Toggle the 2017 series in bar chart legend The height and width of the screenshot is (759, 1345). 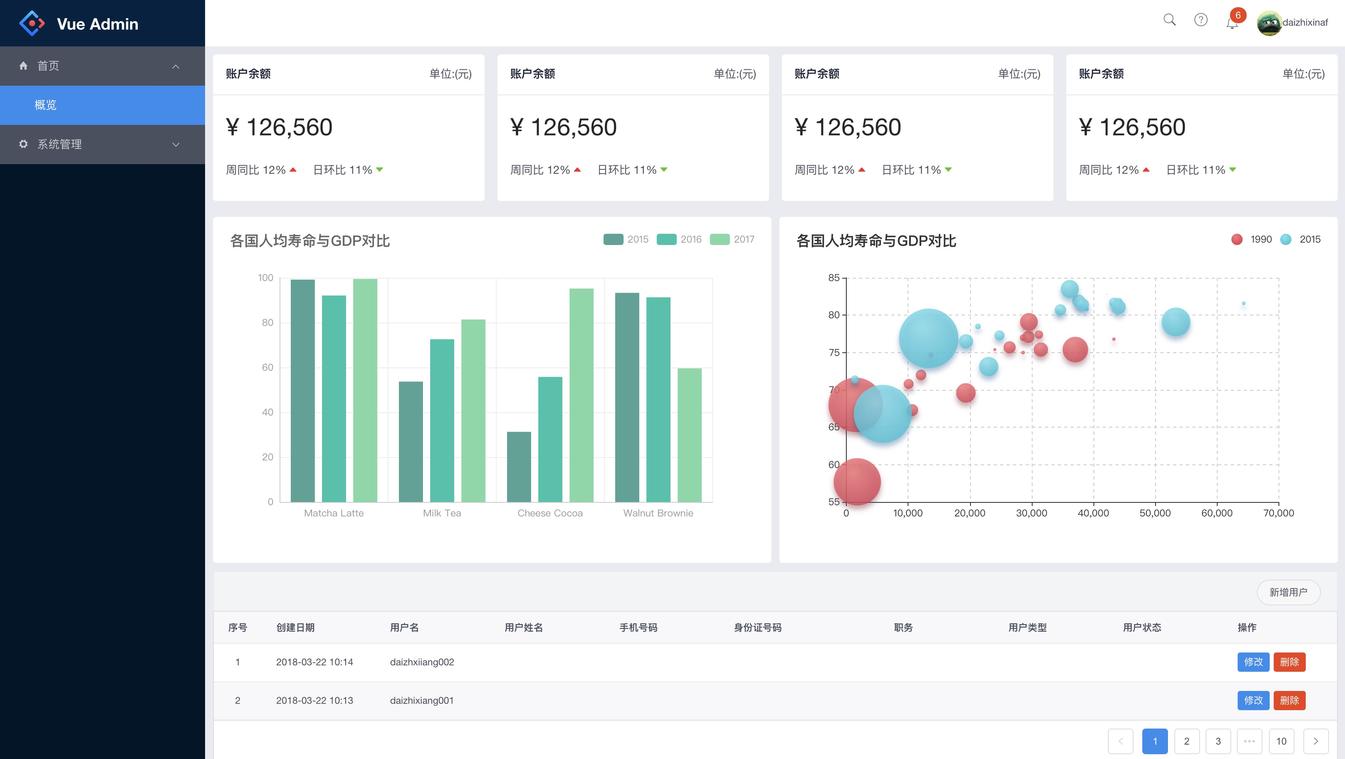tap(720, 240)
